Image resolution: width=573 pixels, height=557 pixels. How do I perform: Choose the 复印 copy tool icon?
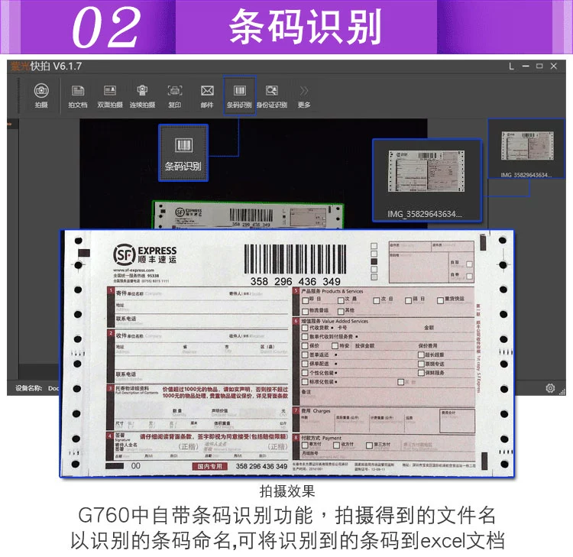[175, 96]
